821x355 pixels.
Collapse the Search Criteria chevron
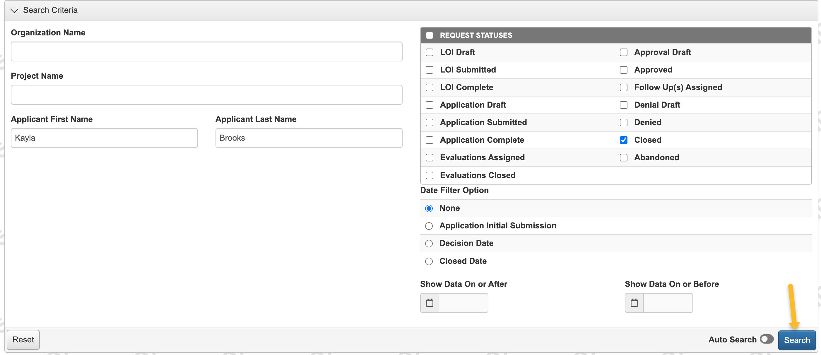point(14,11)
